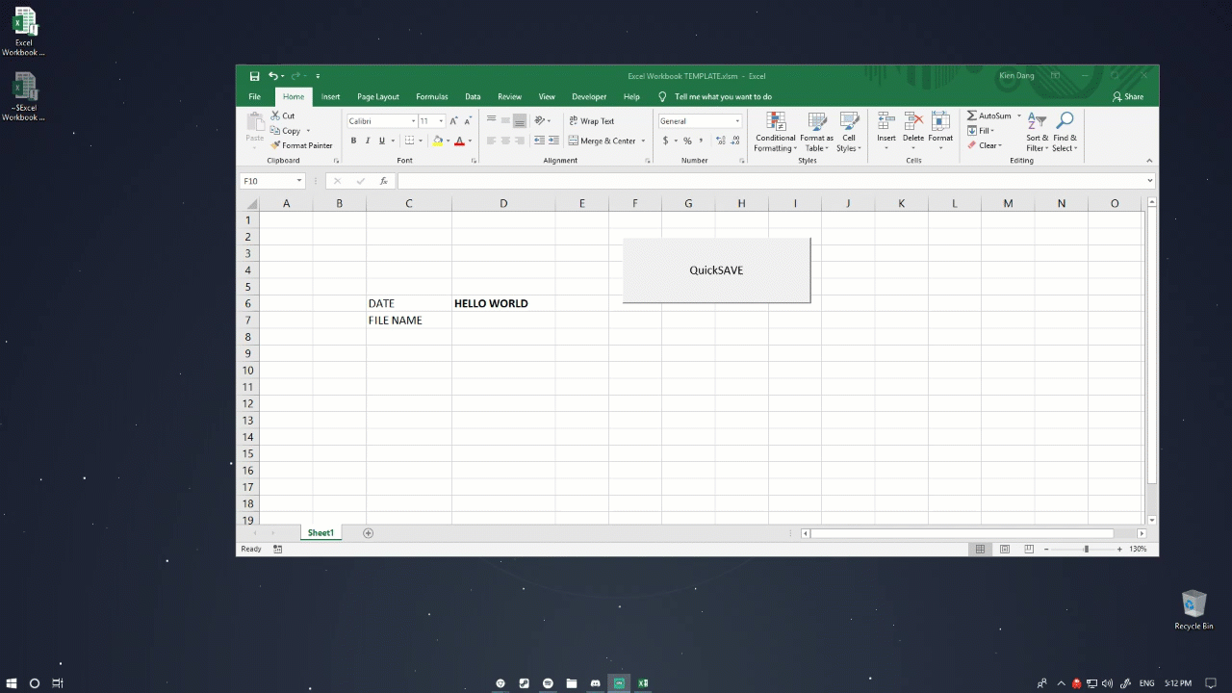Screen dimensions: 1232x693
Task: Collapse the ribbon with caret arrow
Action: tap(1148, 161)
